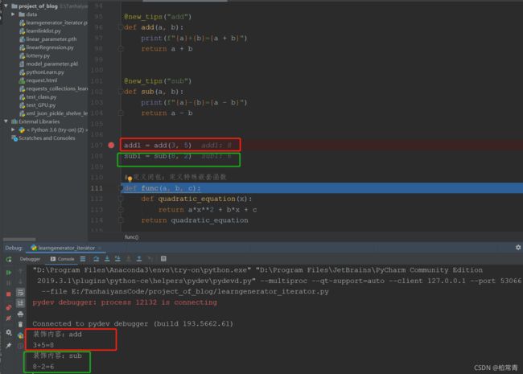Viewport: 523px width, 374px height.
Task: Click the @new_tips("add") decorator line
Action: [x=158, y=17]
